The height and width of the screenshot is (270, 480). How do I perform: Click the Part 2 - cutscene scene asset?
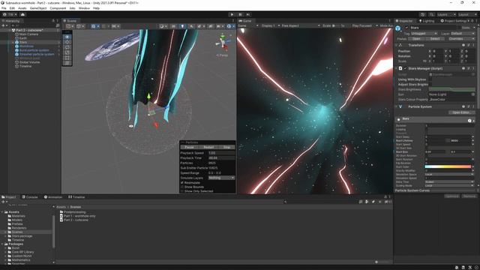click(74, 220)
